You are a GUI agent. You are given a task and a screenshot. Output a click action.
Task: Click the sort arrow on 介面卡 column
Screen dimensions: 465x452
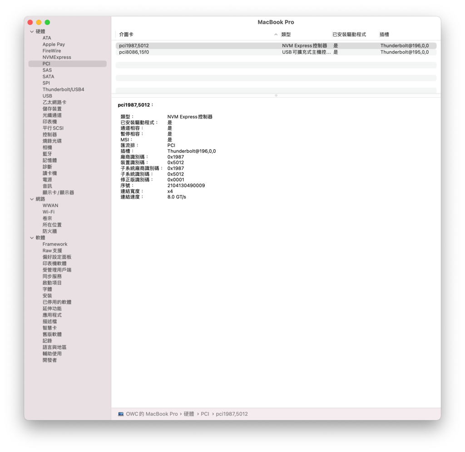click(x=276, y=34)
